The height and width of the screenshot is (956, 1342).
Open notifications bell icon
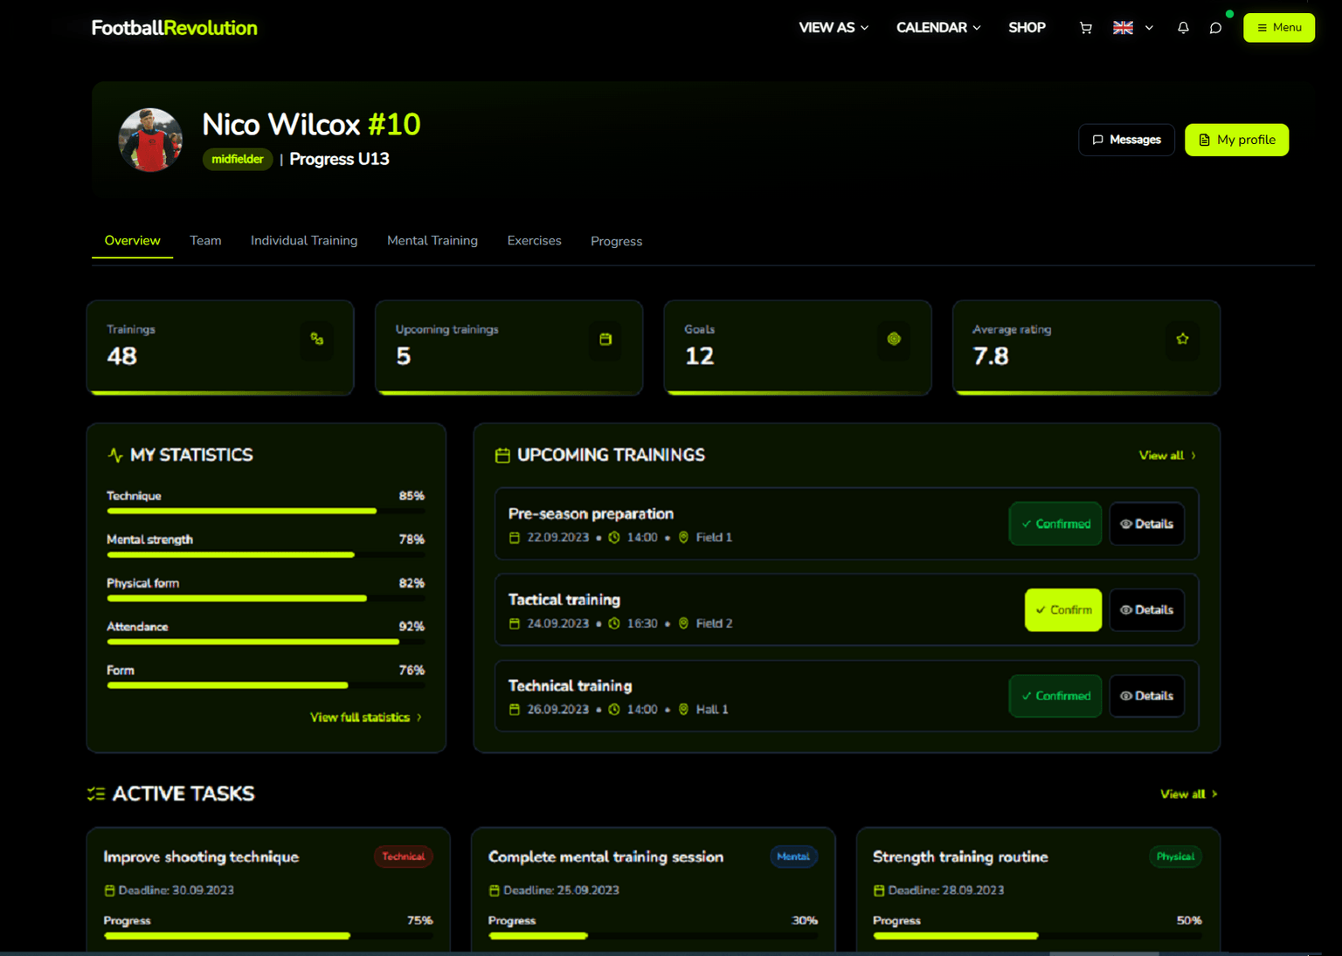click(x=1183, y=28)
